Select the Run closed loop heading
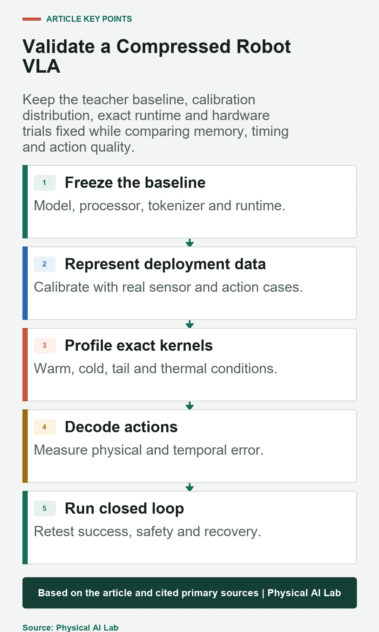379x632 pixels. (124, 508)
